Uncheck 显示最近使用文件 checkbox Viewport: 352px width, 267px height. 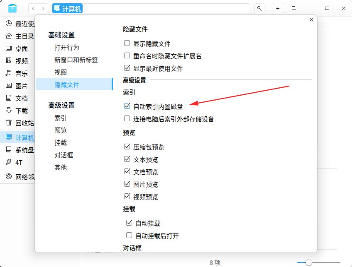click(127, 68)
